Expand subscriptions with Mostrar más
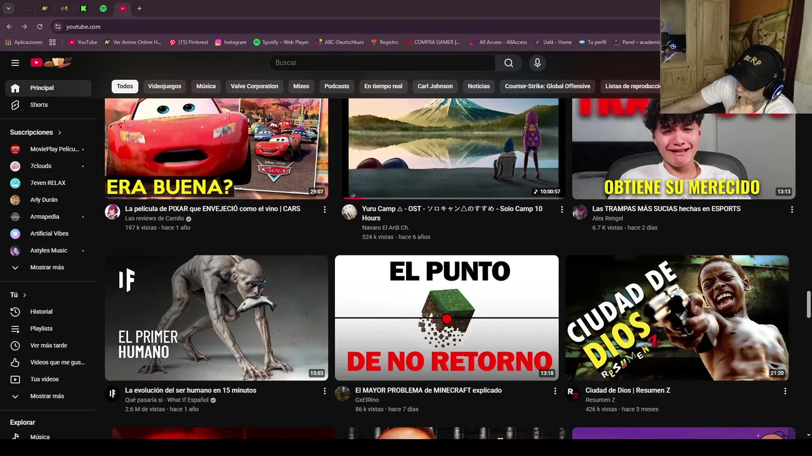 [48, 267]
